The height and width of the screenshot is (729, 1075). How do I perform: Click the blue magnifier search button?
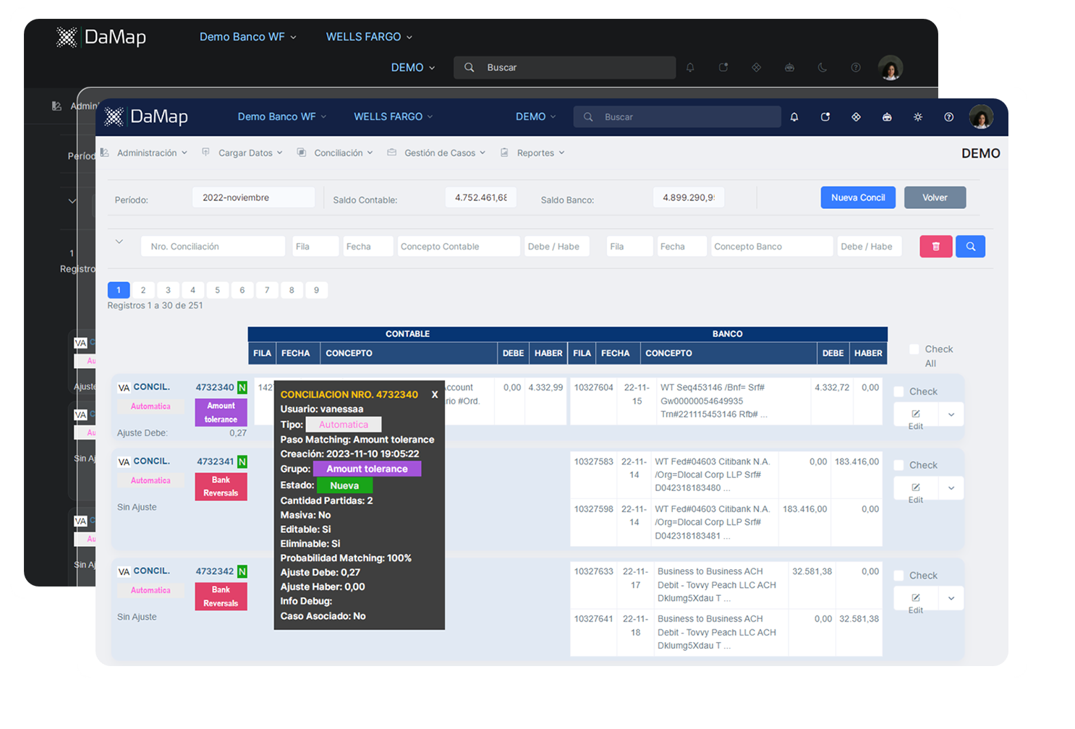point(970,247)
